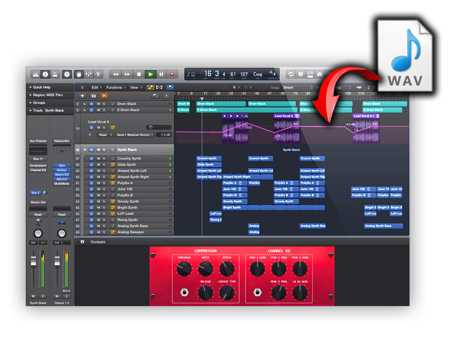
Task: Click the Stereo Out output slot
Action: tap(38, 202)
